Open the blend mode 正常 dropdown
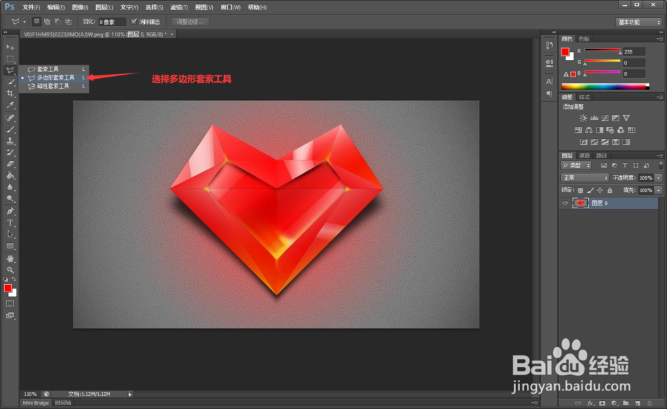 tap(584, 177)
